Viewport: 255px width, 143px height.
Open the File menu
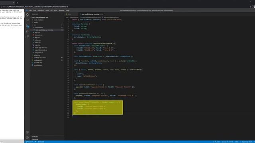click(30, 11)
